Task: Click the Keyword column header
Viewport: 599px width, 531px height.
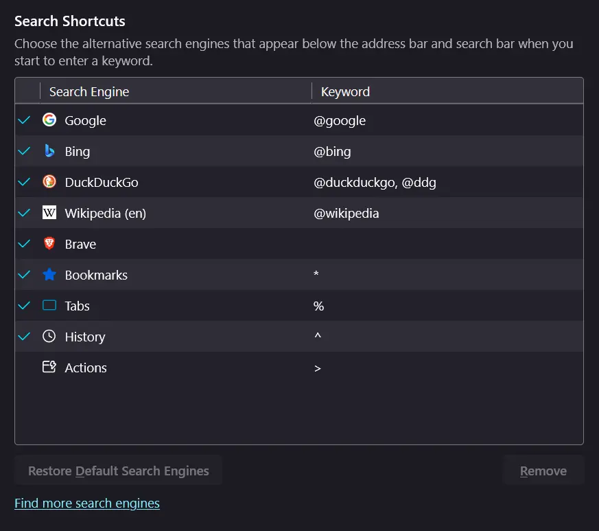Action: click(x=447, y=91)
